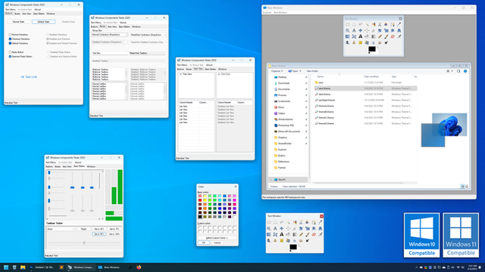The width and height of the screenshot is (485, 272).
Task: Select the Ellipse Select tool in MDI Tool Window
Action: 354,24
